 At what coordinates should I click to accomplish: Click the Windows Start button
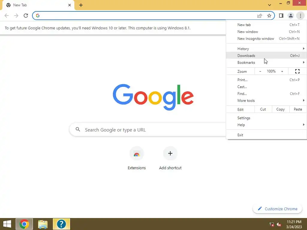[x=7, y=224]
